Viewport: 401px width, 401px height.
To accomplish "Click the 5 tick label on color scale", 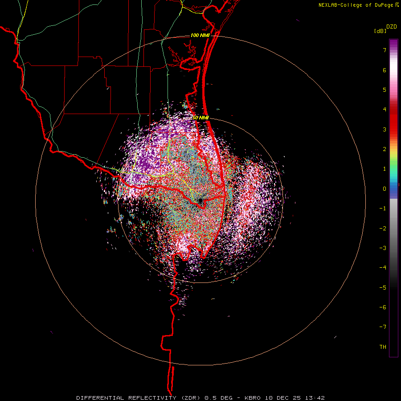I will 385,90.
